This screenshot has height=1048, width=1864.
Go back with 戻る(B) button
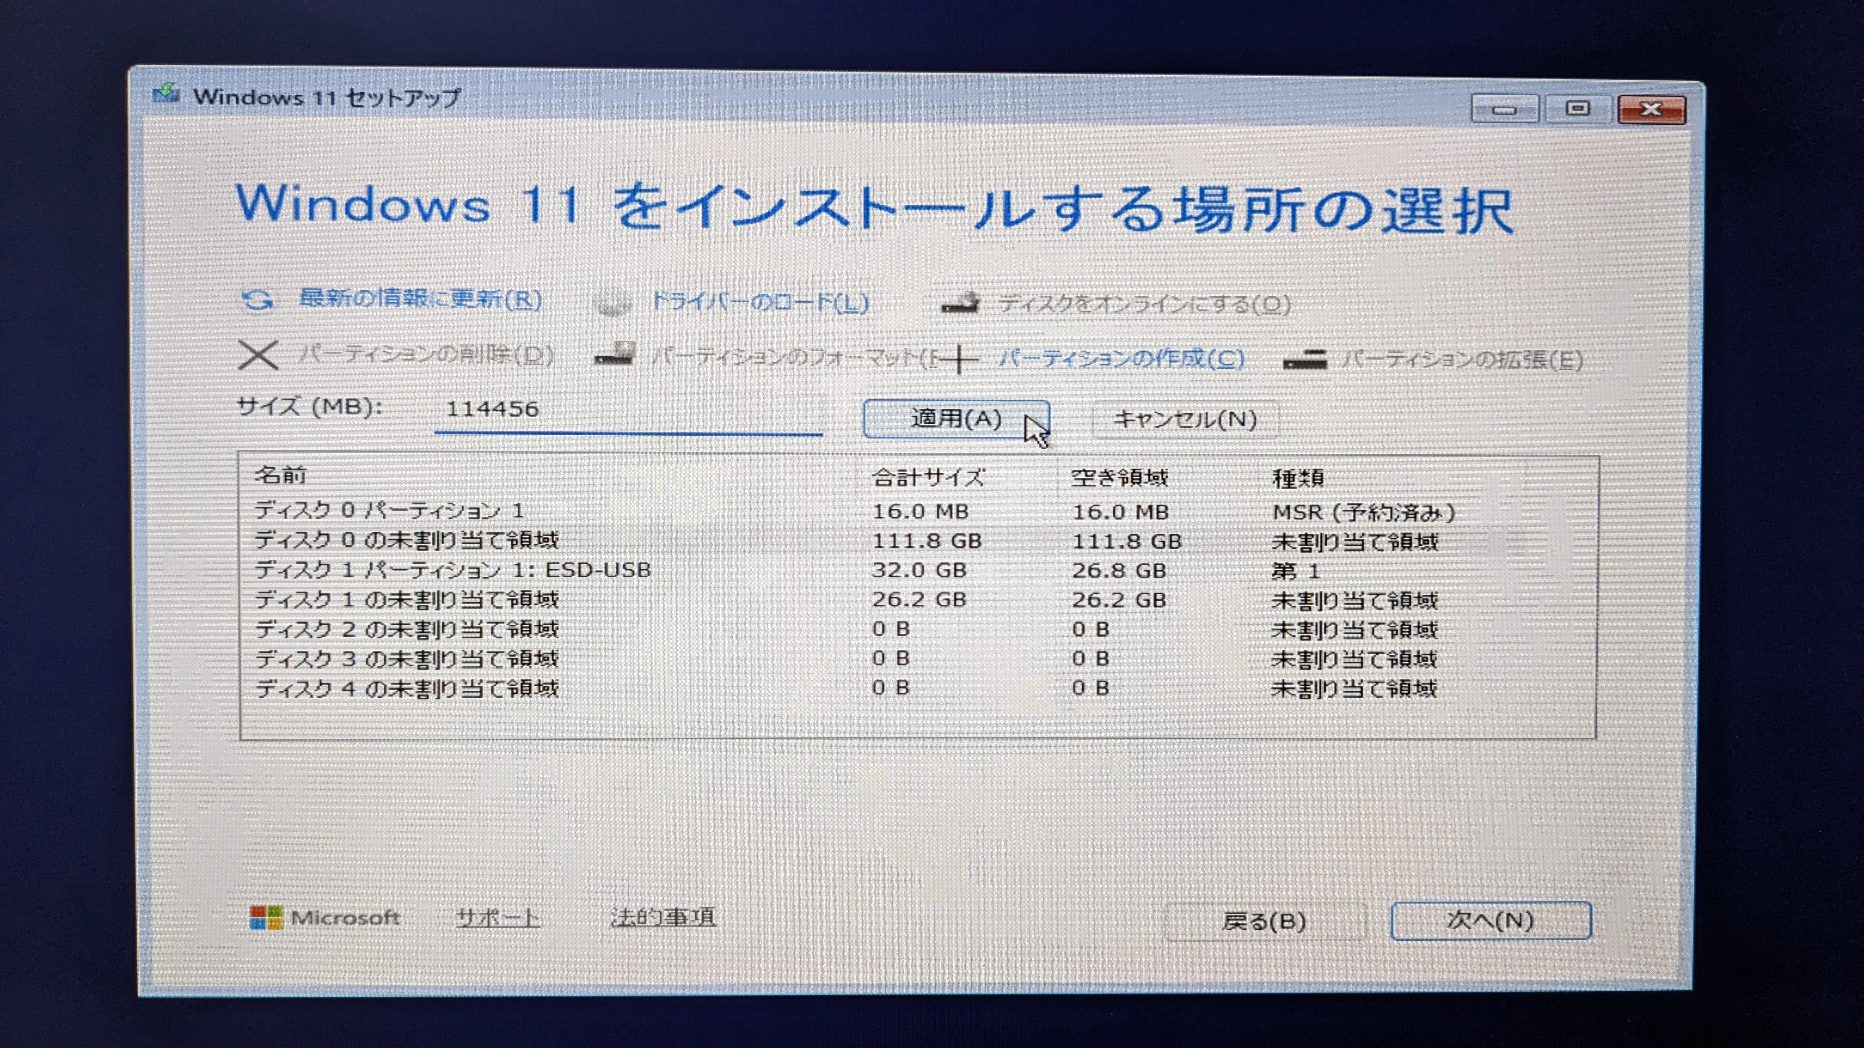(x=1264, y=921)
